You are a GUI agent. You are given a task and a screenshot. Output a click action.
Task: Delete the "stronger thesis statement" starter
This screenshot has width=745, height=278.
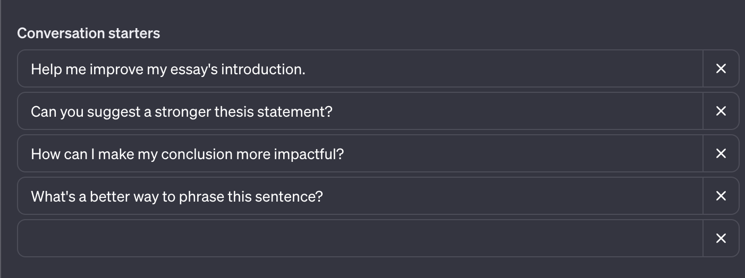click(721, 111)
